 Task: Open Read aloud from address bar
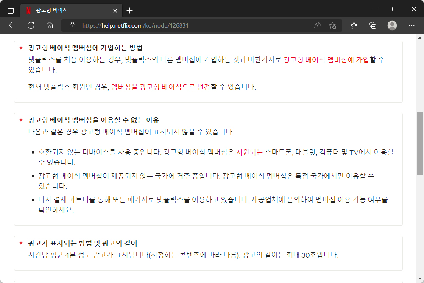(317, 25)
